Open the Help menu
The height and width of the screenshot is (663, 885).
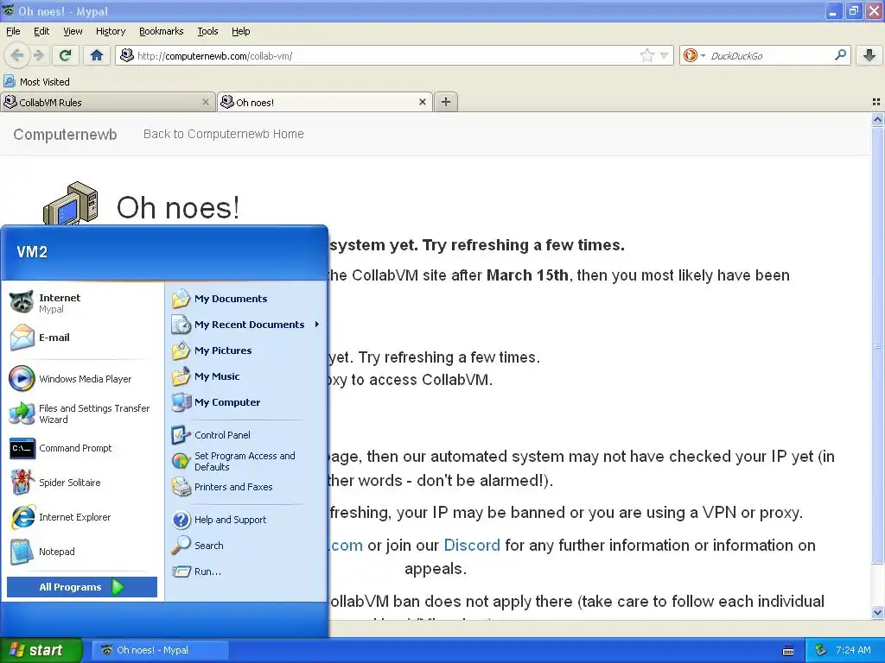point(241,31)
